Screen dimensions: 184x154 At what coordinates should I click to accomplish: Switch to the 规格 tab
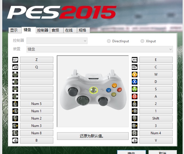[x=84, y=30]
